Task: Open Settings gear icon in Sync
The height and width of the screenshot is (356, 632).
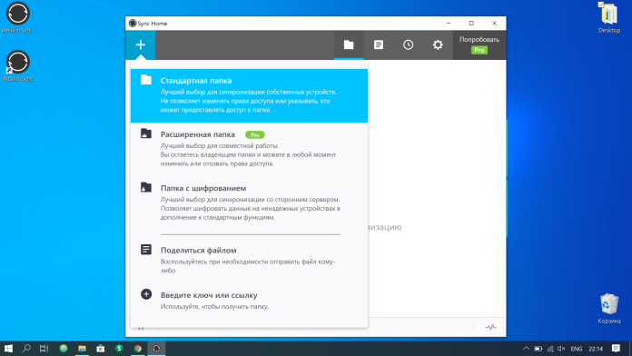Action: point(438,44)
